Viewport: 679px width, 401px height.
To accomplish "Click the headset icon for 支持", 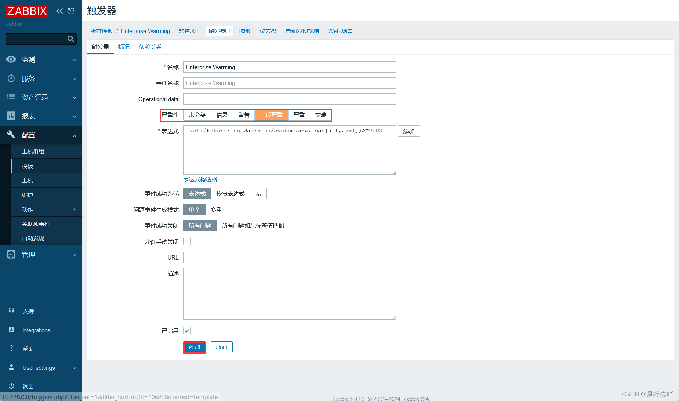I will click(x=11, y=311).
